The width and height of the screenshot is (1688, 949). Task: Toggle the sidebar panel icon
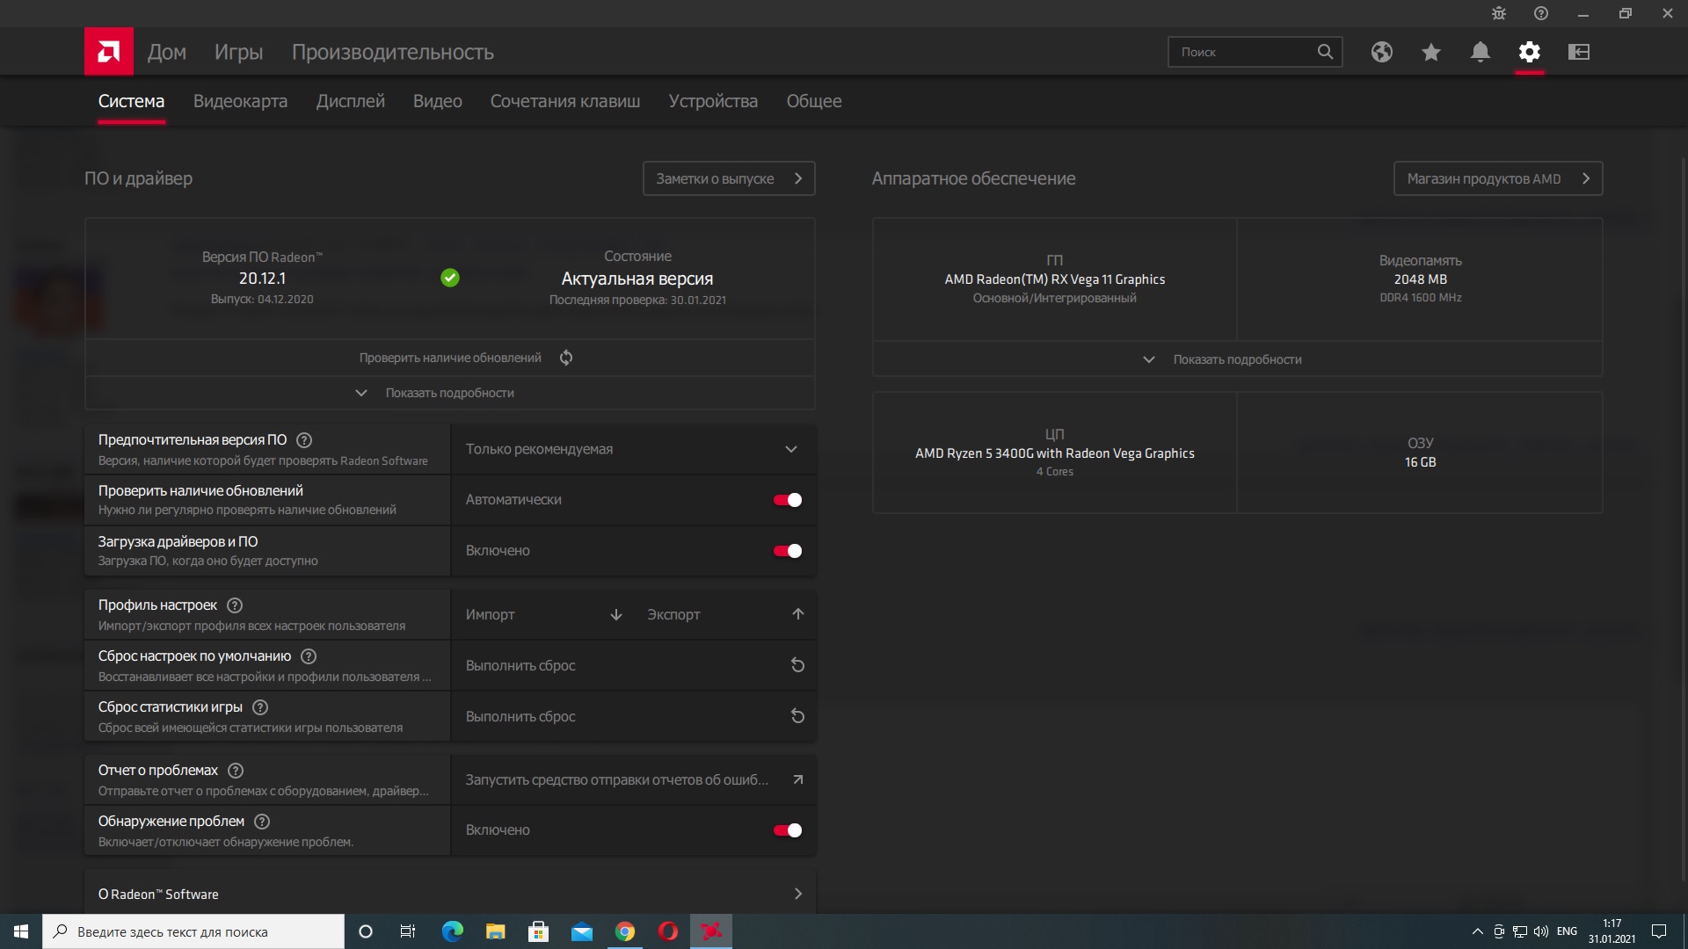click(1578, 52)
